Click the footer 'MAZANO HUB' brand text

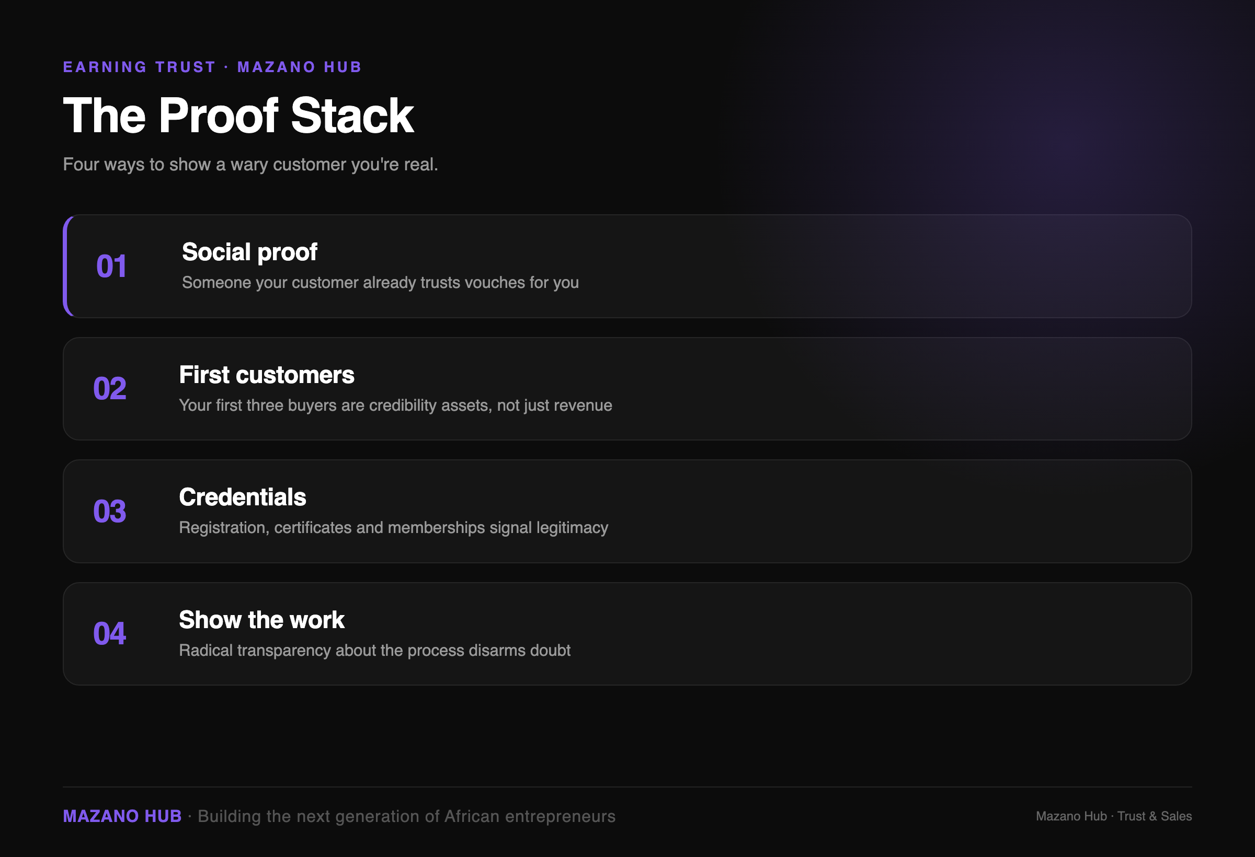click(x=122, y=816)
